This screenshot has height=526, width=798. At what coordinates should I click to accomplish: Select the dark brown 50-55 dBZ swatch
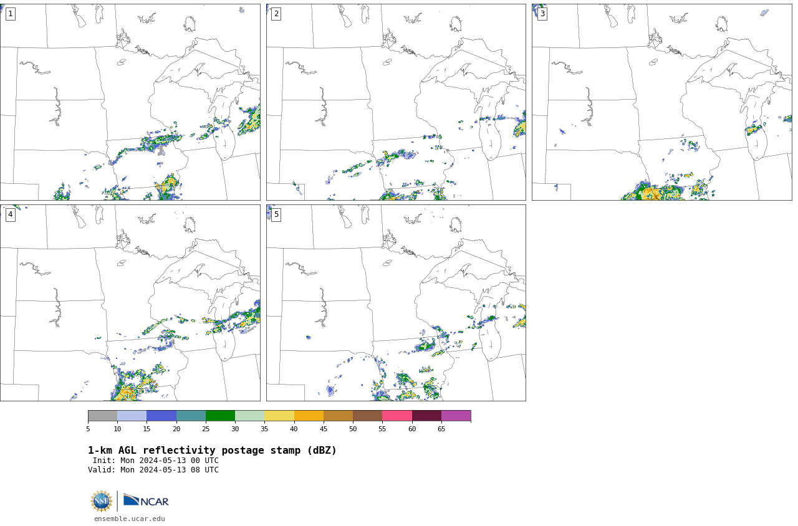[367, 416]
